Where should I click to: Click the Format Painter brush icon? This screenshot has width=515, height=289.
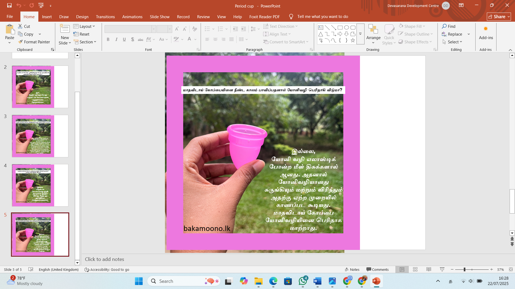point(20,42)
